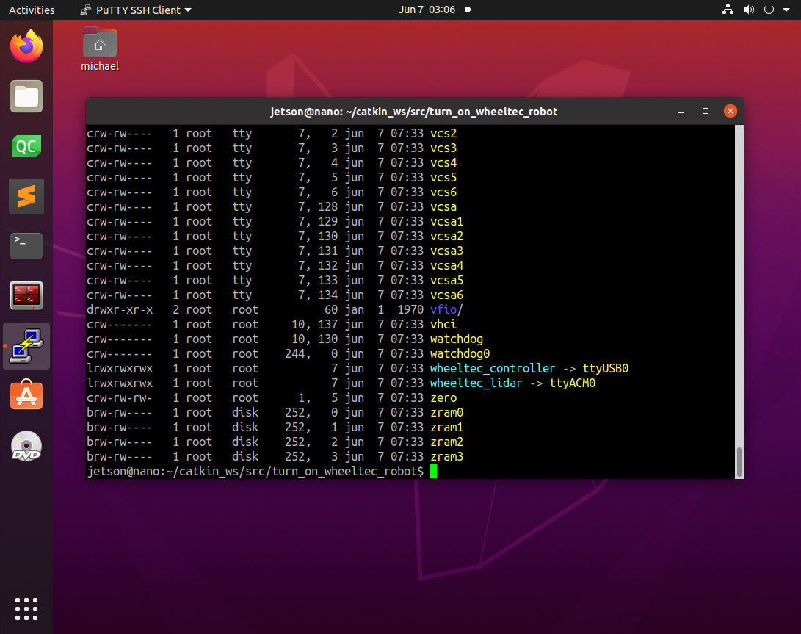This screenshot has height=634, width=801.
Task: Select the PuTTY SSH Client dock icon
Action: (x=26, y=345)
